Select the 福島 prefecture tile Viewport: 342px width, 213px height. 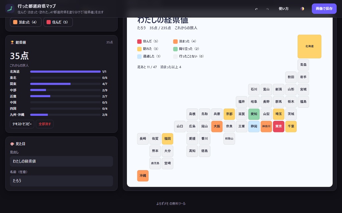coord(303,102)
